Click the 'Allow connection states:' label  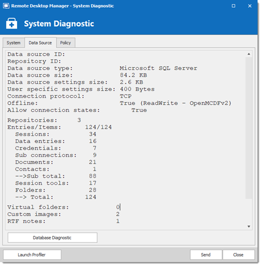pyautogui.click(x=53, y=110)
